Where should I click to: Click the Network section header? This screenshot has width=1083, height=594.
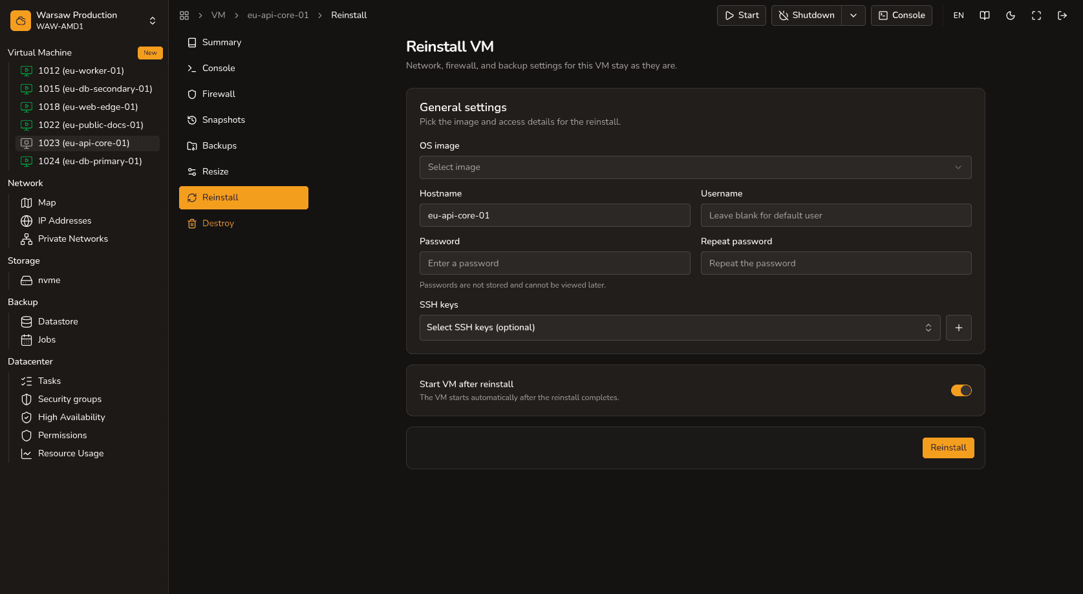25,184
